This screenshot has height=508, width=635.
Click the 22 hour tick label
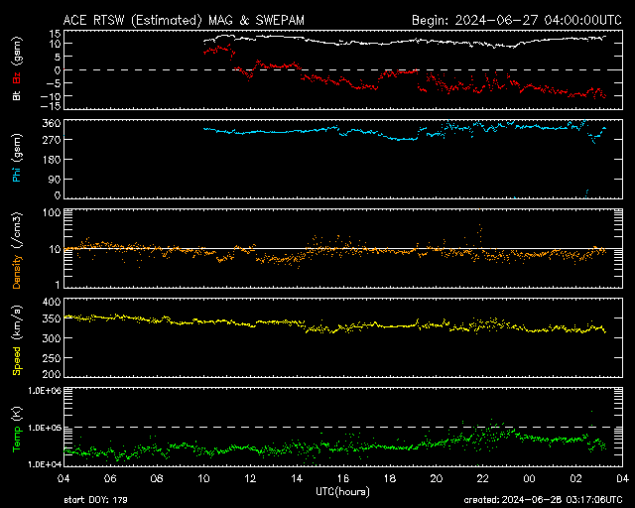point(483,477)
